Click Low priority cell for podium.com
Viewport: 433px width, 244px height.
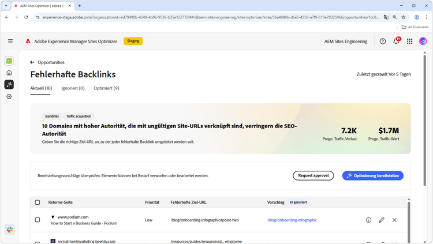[148, 220]
